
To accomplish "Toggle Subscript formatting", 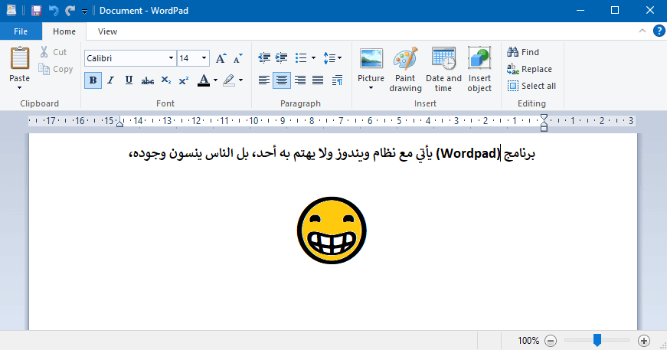I will click(166, 80).
